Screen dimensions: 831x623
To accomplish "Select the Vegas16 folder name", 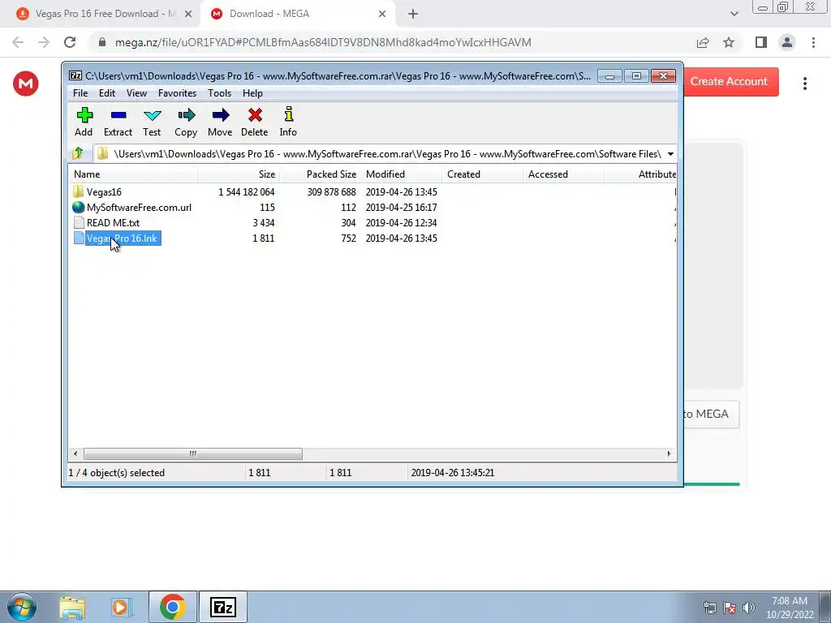I will pos(104,191).
